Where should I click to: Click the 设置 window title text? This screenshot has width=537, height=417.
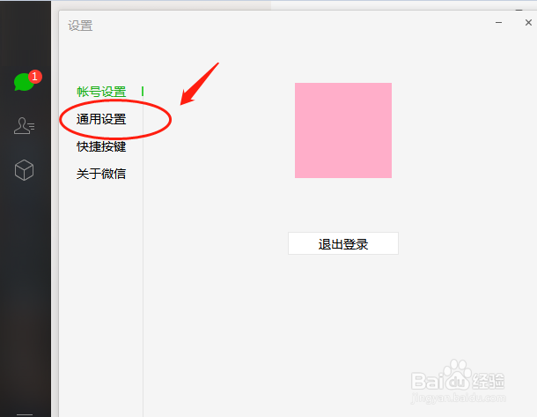tap(80, 26)
